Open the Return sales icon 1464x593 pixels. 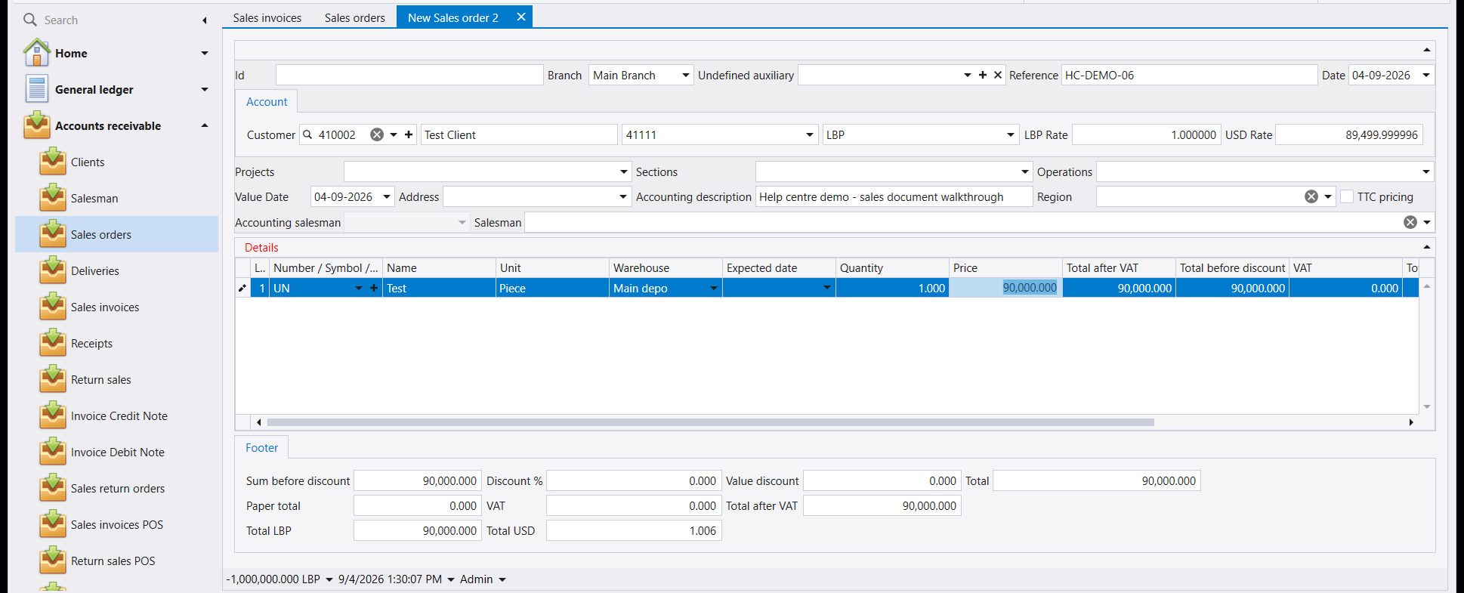click(x=53, y=379)
